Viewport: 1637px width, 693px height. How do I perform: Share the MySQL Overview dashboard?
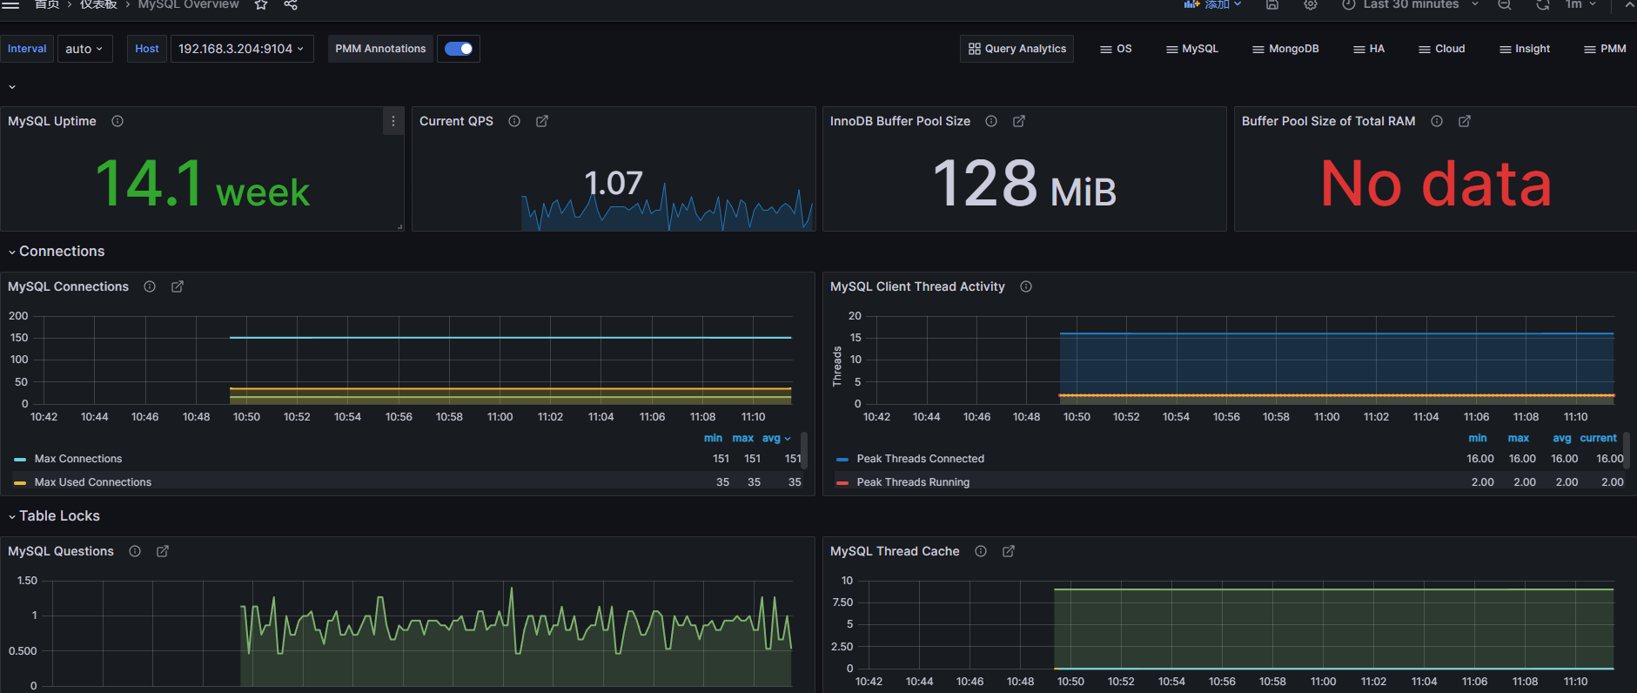click(x=291, y=4)
